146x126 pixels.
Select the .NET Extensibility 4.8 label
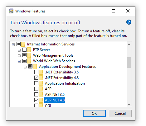click(62, 78)
